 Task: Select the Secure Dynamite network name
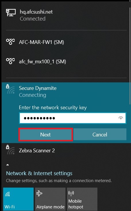tap(38, 88)
